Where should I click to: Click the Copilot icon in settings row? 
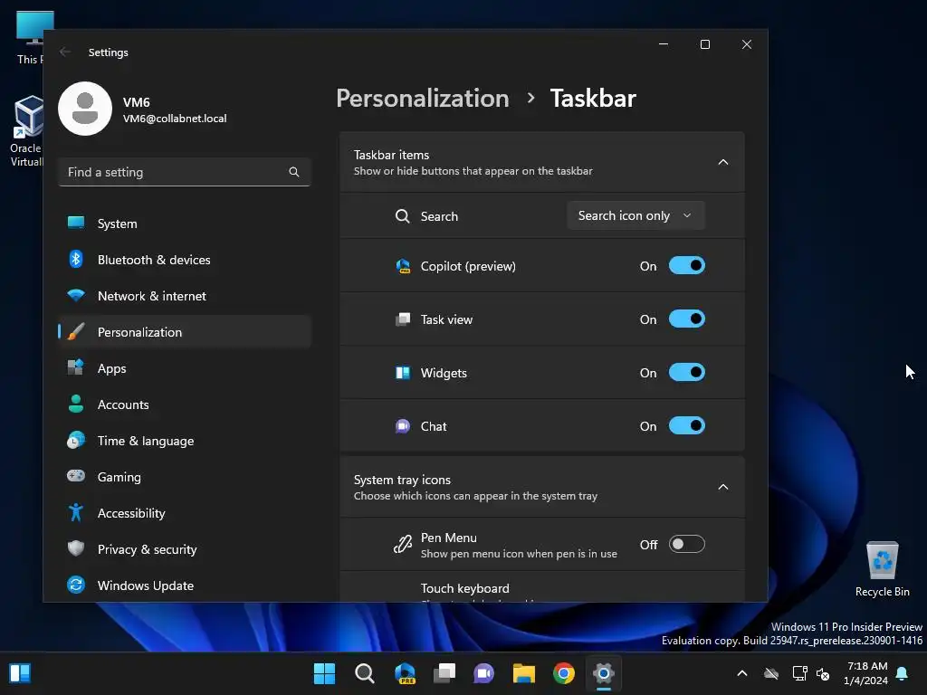coord(403,266)
